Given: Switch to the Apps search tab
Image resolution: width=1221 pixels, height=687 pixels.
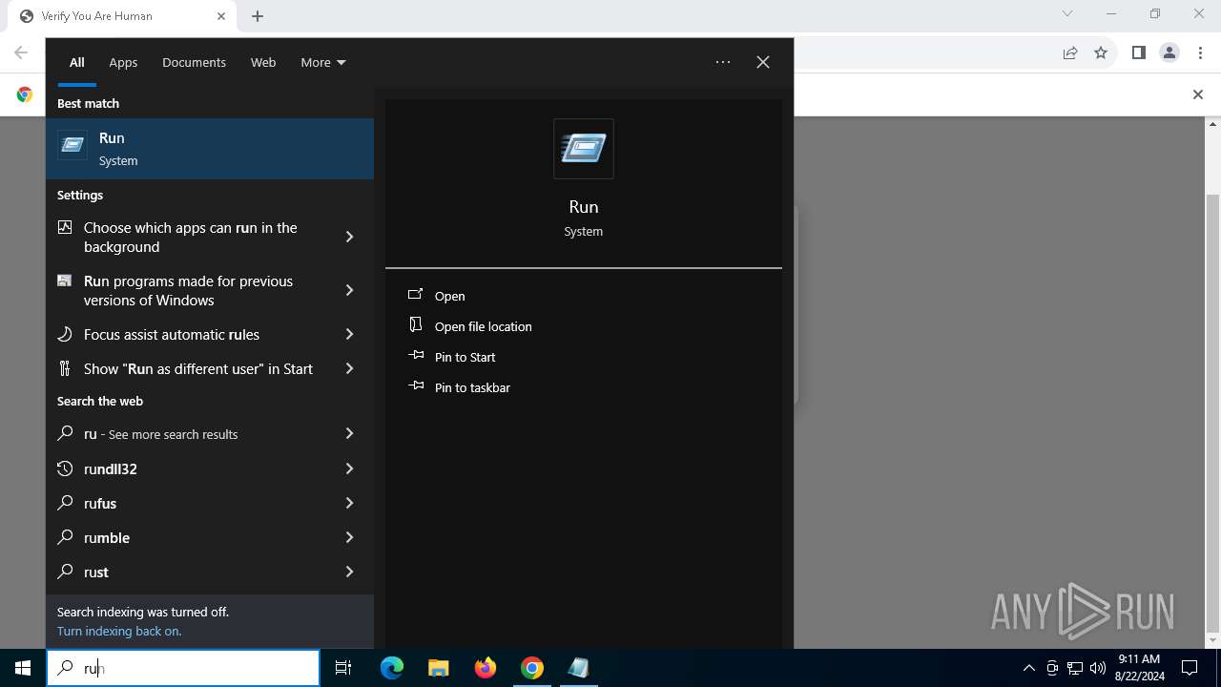Looking at the screenshot, I should point(123,62).
